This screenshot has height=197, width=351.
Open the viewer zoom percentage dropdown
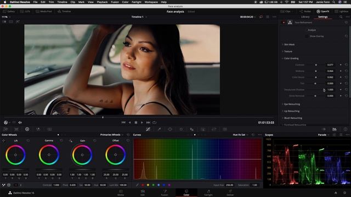tap(6, 17)
